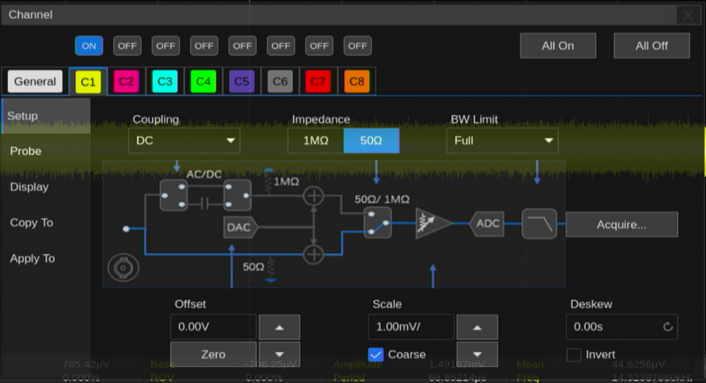
Task: Increase Offset with the up arrow
Action: pos(279,327)
